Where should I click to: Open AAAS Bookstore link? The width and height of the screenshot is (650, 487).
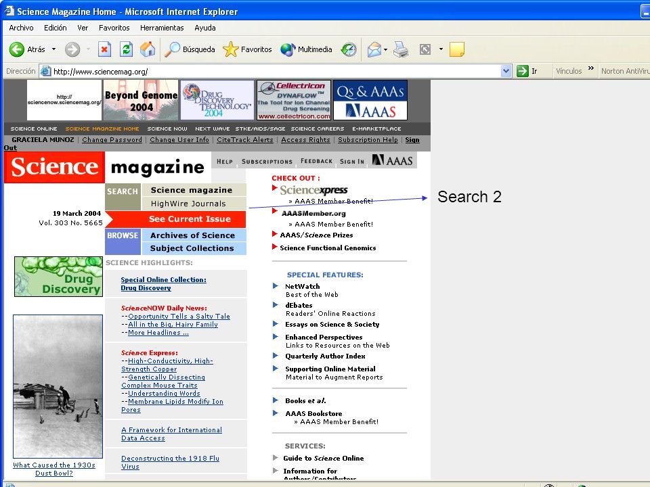[313, 413]
